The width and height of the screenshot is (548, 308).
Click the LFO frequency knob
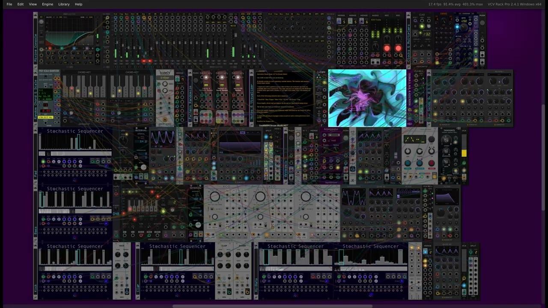coord(123,139)
